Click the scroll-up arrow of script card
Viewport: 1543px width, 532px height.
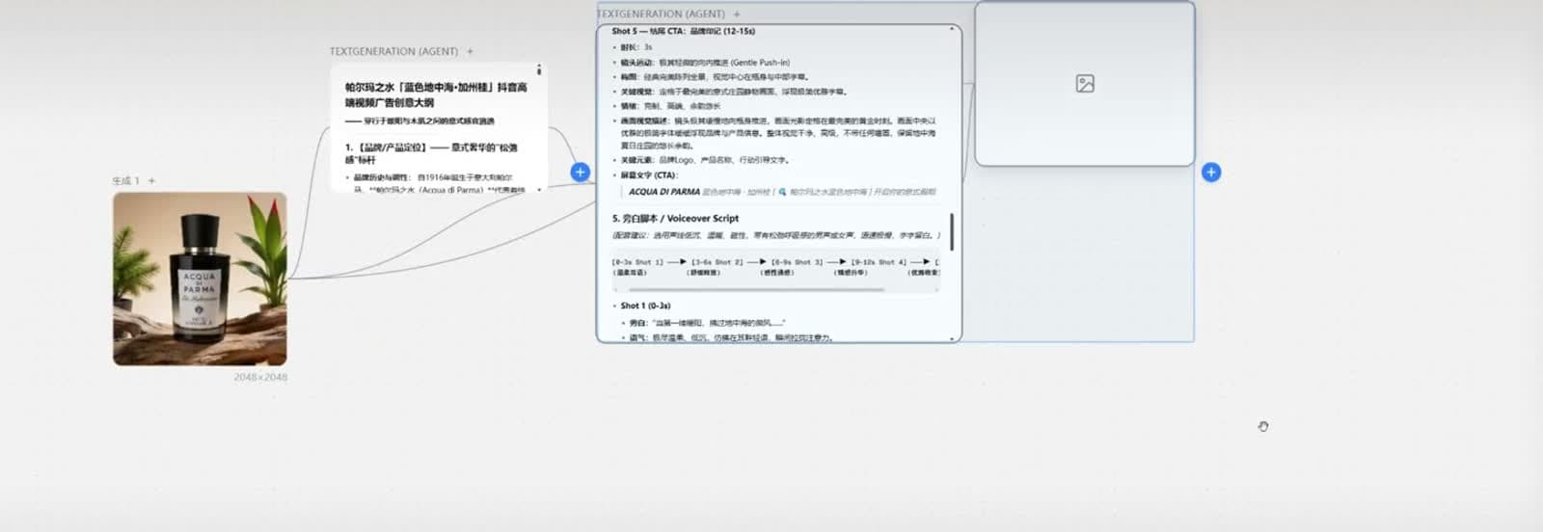click(x=952, y=30)
